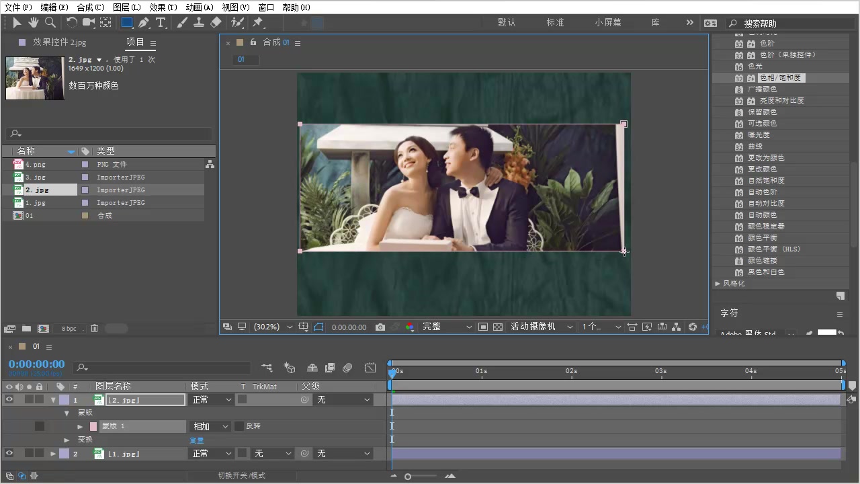Screen dimensions: 860x484
Task: Select the Puppet Pin tool
Action: [257, 23]
